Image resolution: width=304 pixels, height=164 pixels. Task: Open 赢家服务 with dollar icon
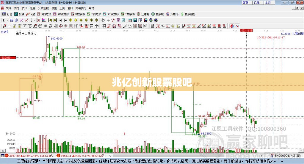188,14
